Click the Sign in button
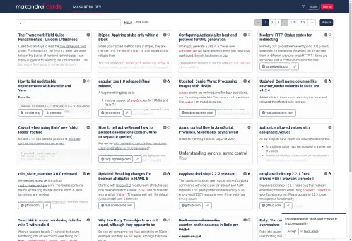Image resolution: width=352 pixels, height=241 pixels. [314, 7]
